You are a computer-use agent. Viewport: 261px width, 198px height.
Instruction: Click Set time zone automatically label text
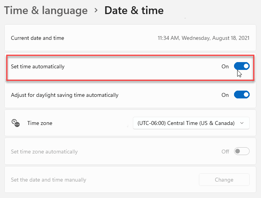pos(44,152)
